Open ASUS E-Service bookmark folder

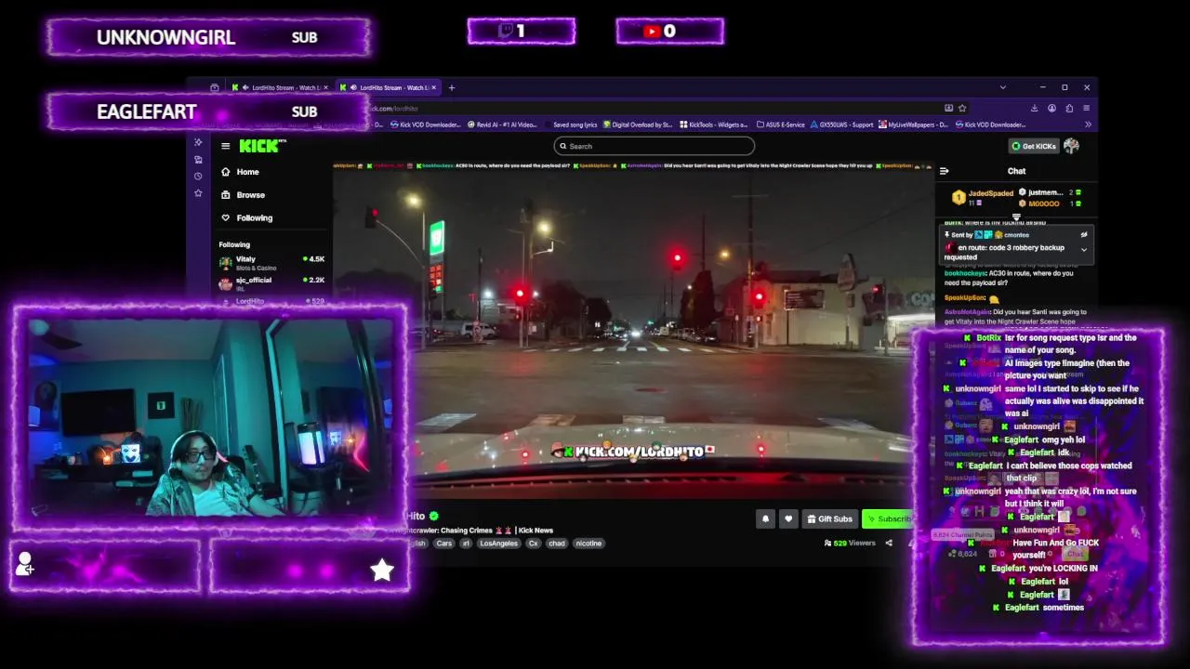pos(781,125)
